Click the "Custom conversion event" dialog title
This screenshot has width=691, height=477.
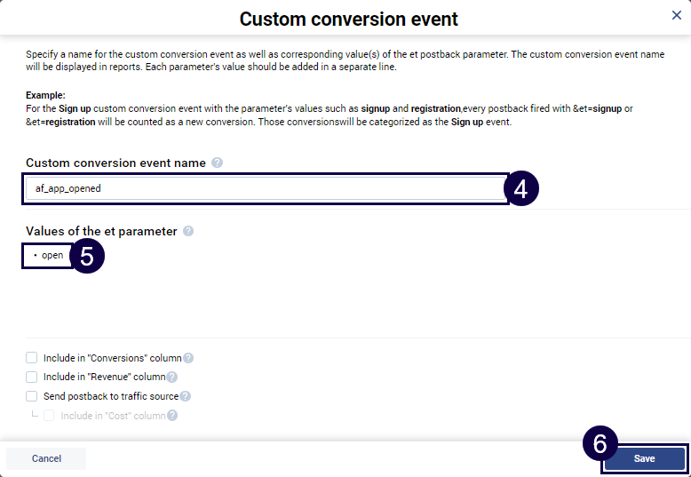coord(349,19)
